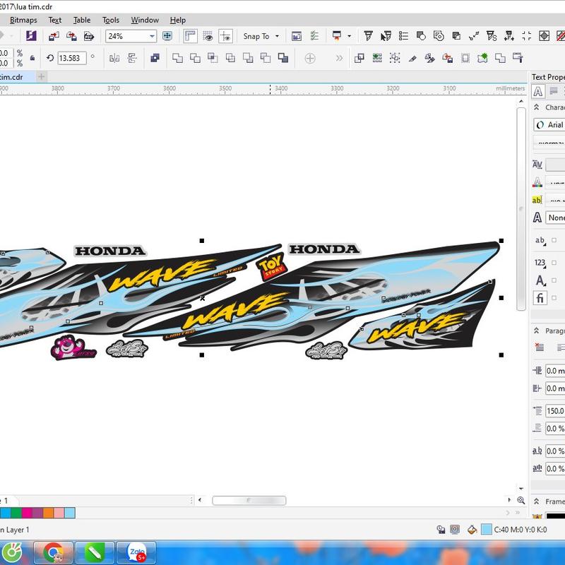This screenshot has width=565, height=565.
Task: Click the align and distribute icon
Action: [x=132, y=58]
